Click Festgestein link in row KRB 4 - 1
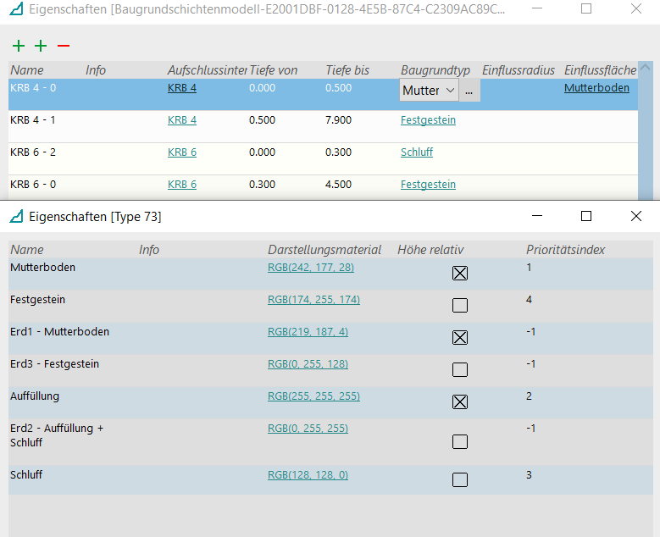This screenshot has width=660, height=537. click(428, 120)
